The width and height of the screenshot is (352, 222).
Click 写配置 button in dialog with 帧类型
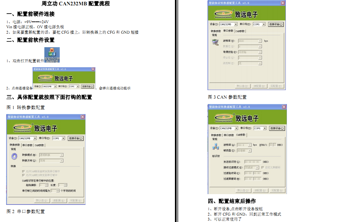(x=277, y=191)
